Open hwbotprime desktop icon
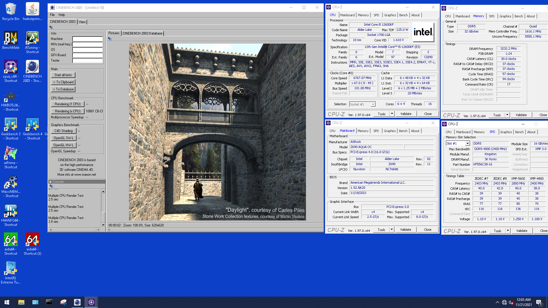This screenshot has height=308, width=548. point(33,11)
